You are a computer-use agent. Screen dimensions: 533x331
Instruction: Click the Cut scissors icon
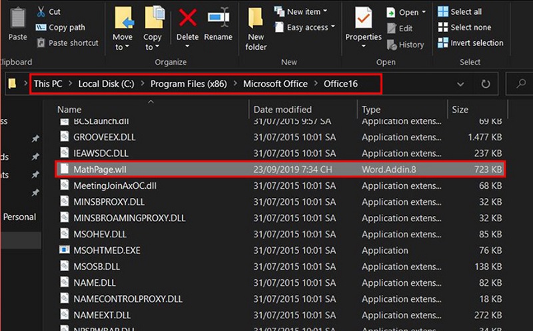[41, 12]
